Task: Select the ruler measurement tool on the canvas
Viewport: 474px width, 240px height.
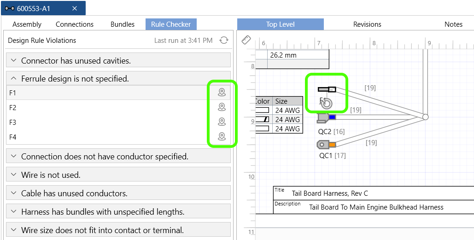Action: (246, 40)
